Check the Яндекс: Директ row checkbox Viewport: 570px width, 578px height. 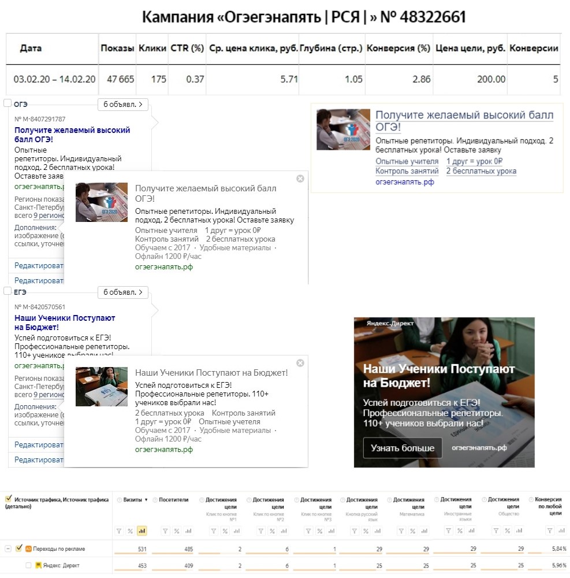tap(28, 565)
